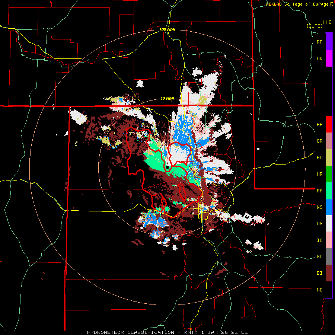Image resolution: width=335 pixels, height=335 pixels.
Task: Click the GR legend label
Action: pyautogui.click(x=319, y=141)
